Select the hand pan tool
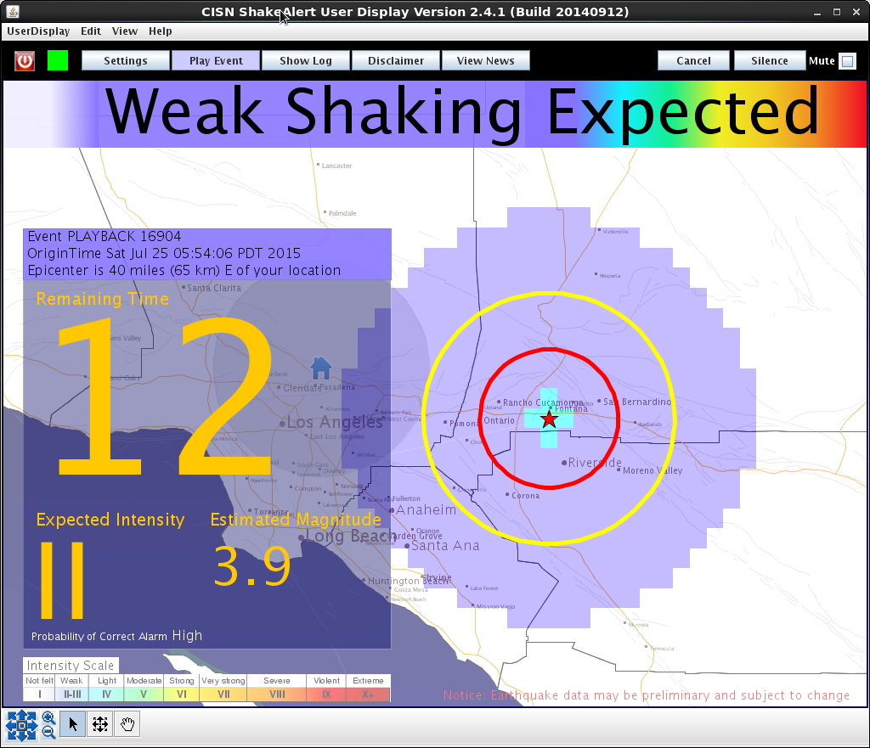 click(x=127, y=724)
